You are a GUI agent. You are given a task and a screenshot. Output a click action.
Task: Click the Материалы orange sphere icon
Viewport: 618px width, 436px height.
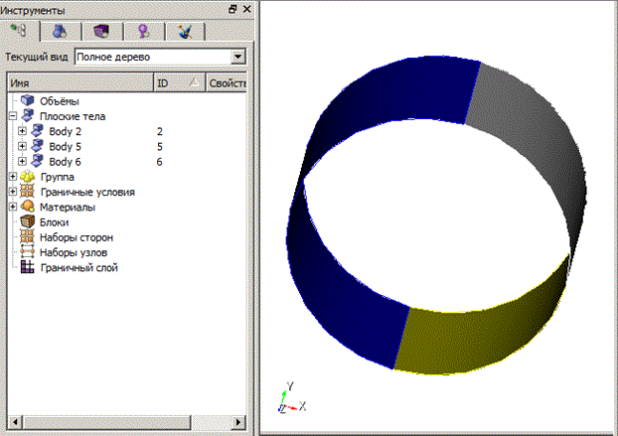point(28,207)
